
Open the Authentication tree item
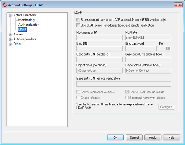[29, 25]
